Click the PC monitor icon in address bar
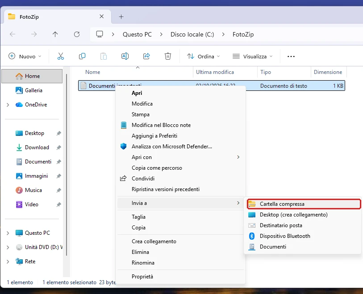Image resolution: width=363 pixels, height=294 pixels. pyautogui.click(x=100, y=34)
